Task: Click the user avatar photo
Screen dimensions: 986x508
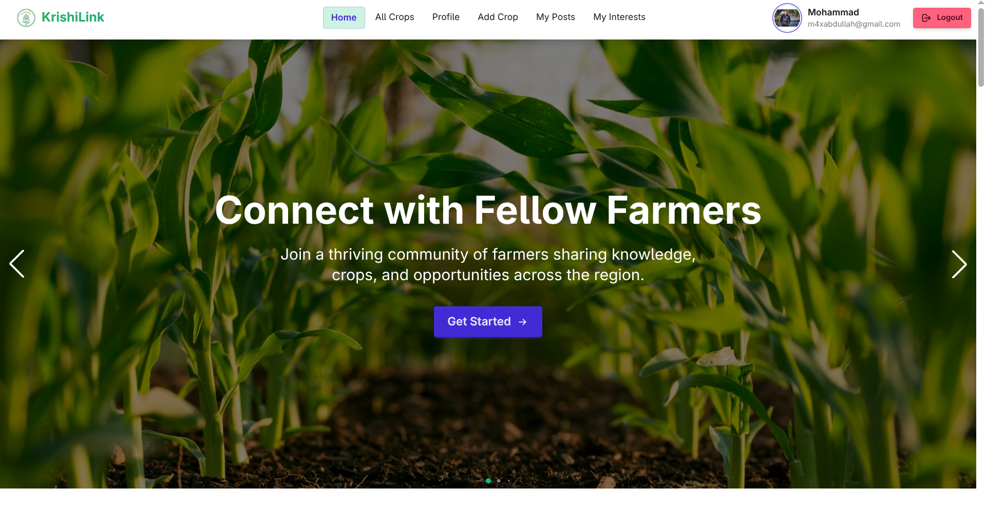Action: [787, 18]
